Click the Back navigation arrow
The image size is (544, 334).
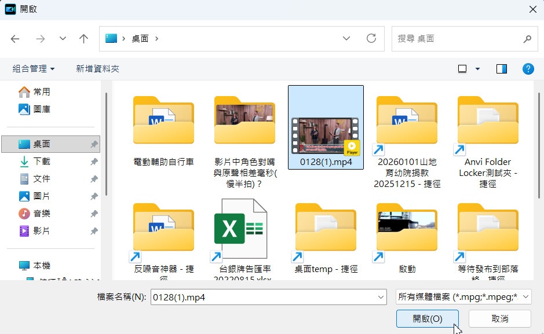[x=16, y=39]
